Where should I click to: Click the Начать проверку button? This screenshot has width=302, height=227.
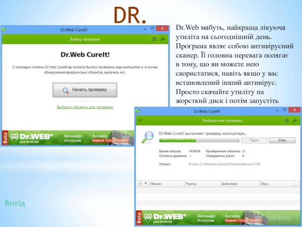click(85, 90)
